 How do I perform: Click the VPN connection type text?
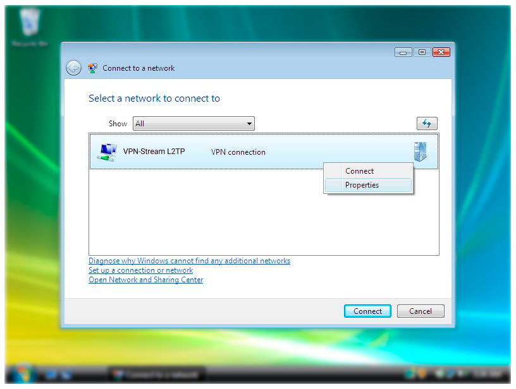238,152
